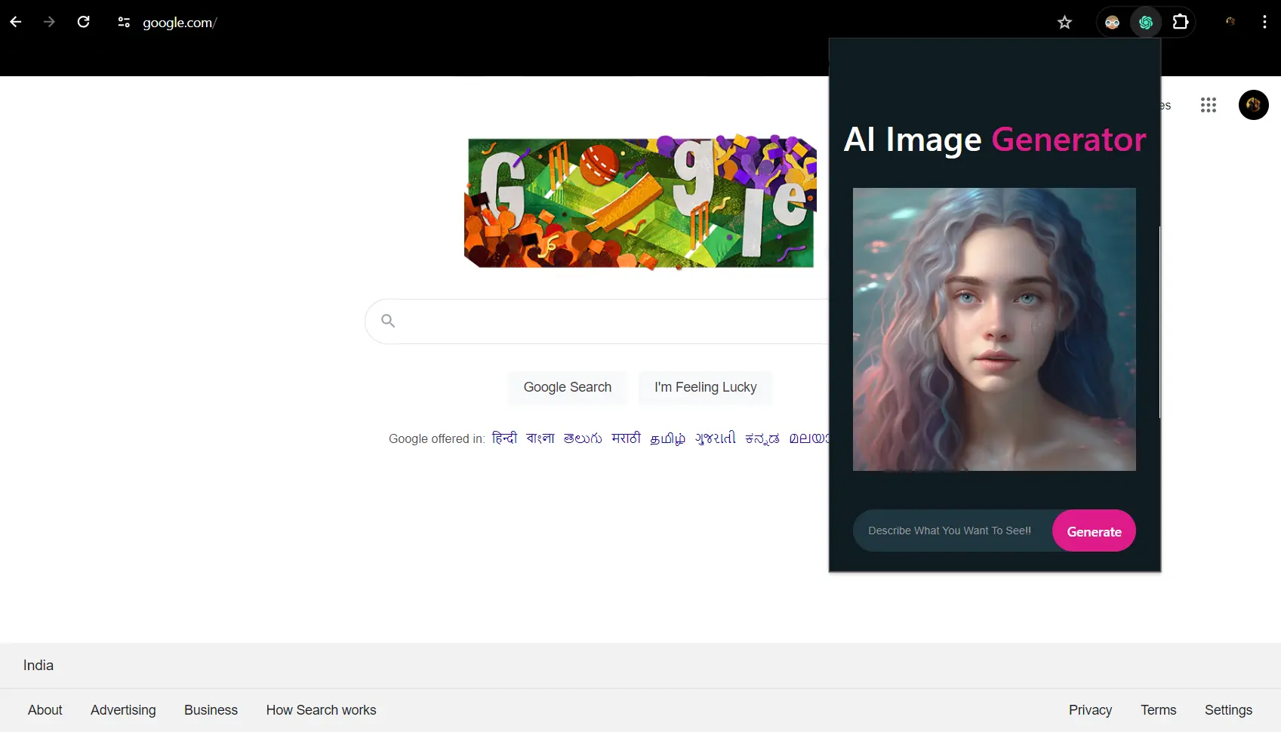
Task: Click the cricket-themed Google Doodle
Action: pyautogui.click(x=640, y=202)
